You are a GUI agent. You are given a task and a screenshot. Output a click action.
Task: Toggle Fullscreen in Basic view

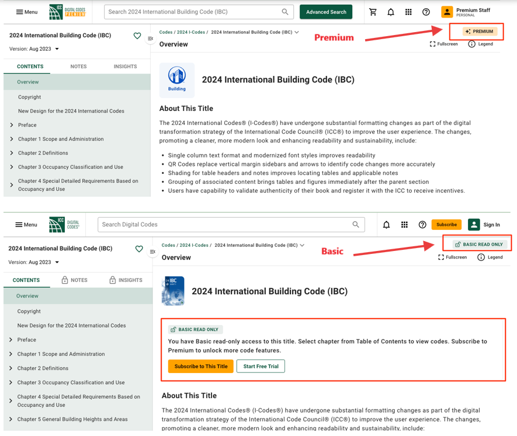tap(452, 257)
